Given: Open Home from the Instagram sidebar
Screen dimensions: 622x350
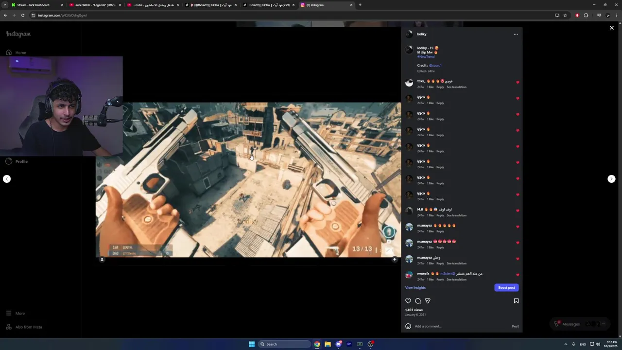Looking at the screenshot, I should tap(16, 52).
